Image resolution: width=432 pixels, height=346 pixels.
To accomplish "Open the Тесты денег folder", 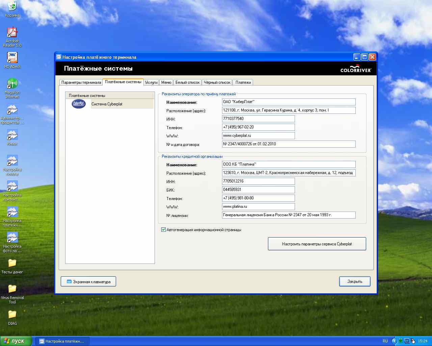I will pyautogui.click(x=12, y=263).
